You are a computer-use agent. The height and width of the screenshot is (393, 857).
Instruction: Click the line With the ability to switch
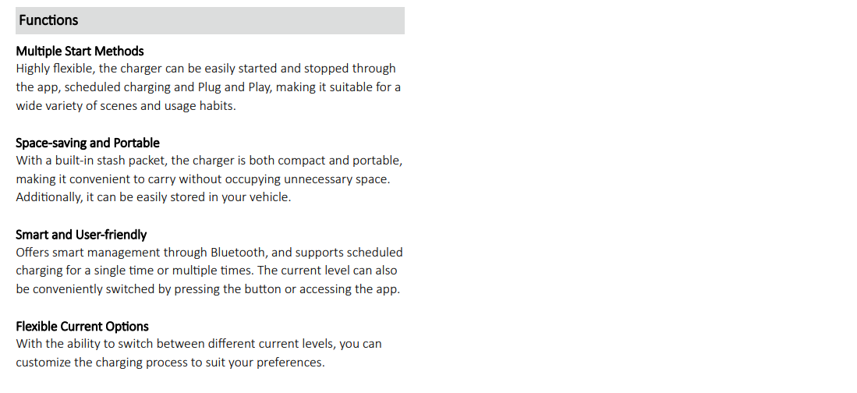point(198,344)
